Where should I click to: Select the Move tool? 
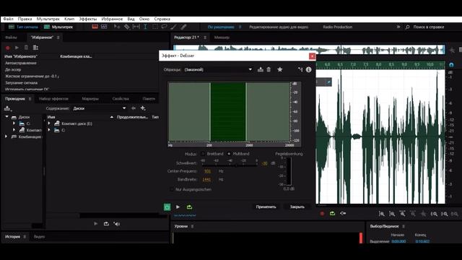(117, 27)
